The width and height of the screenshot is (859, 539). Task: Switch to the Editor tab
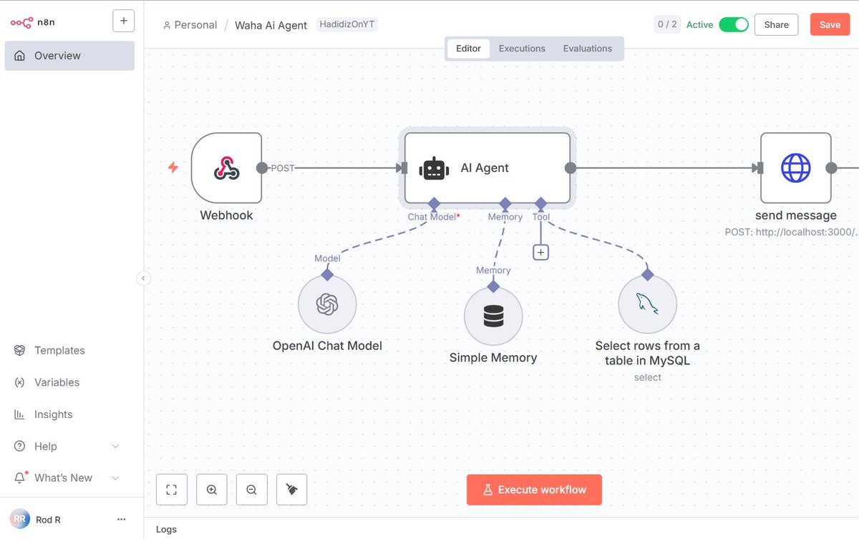469,49
